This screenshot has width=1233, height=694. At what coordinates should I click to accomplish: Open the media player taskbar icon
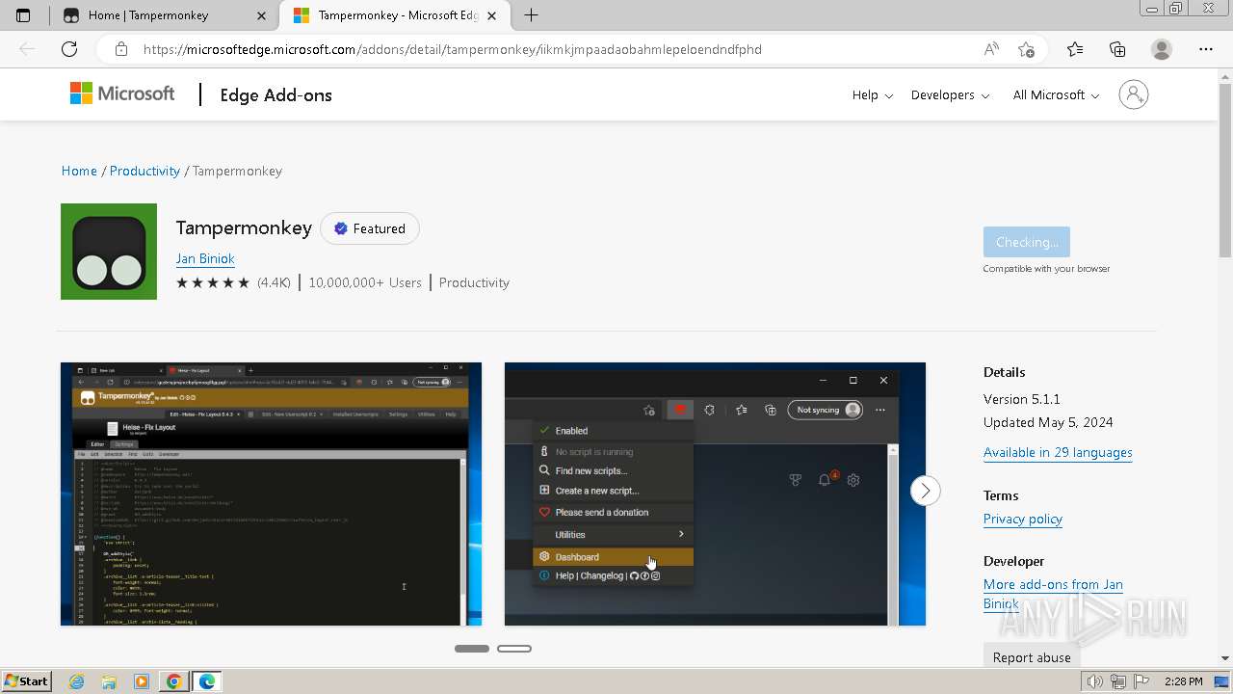tap(142, 681)
